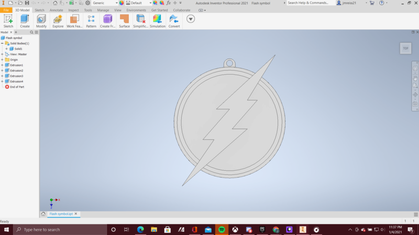The height and width of the screenshot is (235, 419).
Task: Open the Simulation panel
Action: [x=158, y=21]
